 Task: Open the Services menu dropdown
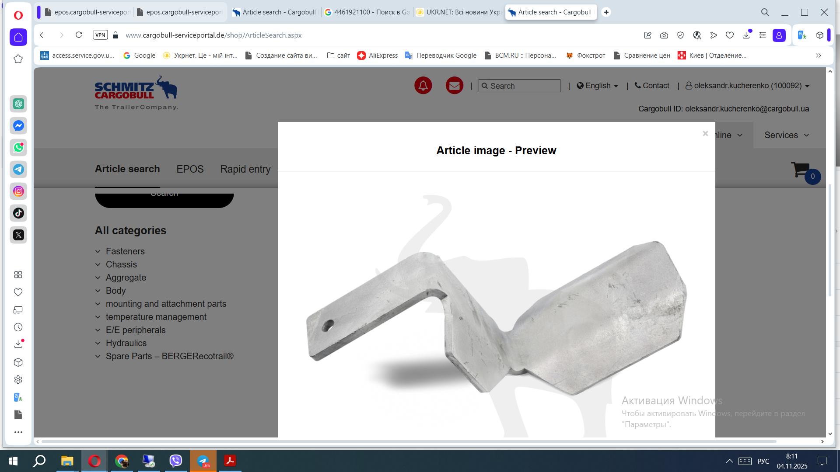pyautogui.click(x=786, y=135)
